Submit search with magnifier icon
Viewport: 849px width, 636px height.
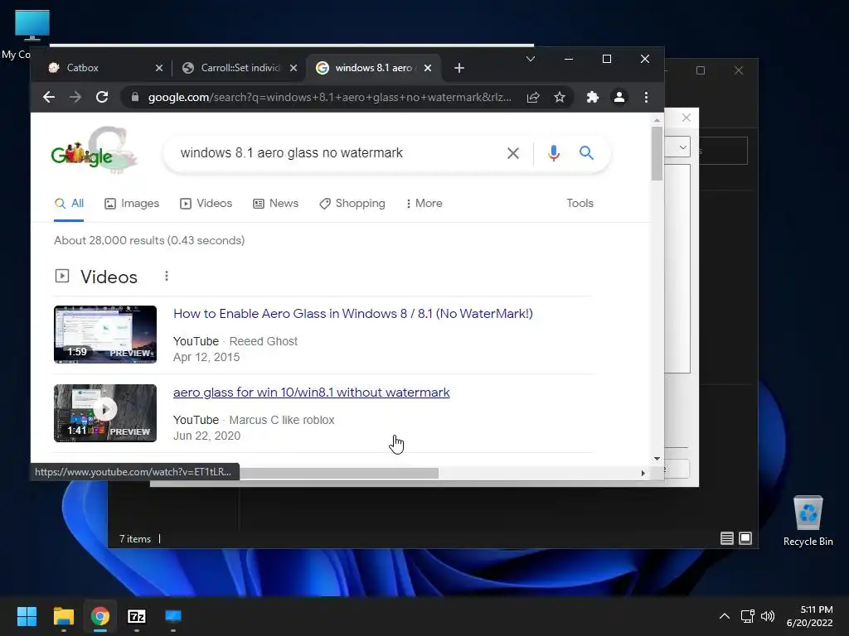pyautogui.click(x=586, y=153)
